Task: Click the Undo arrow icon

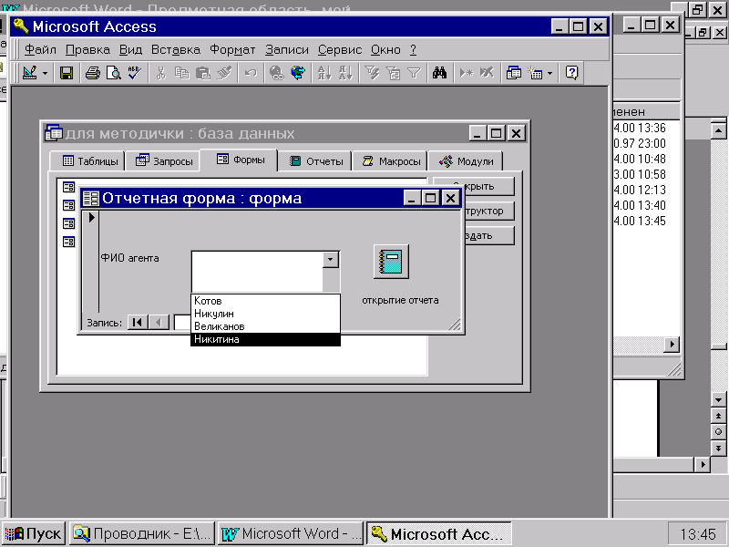Action: coord(251,73)
